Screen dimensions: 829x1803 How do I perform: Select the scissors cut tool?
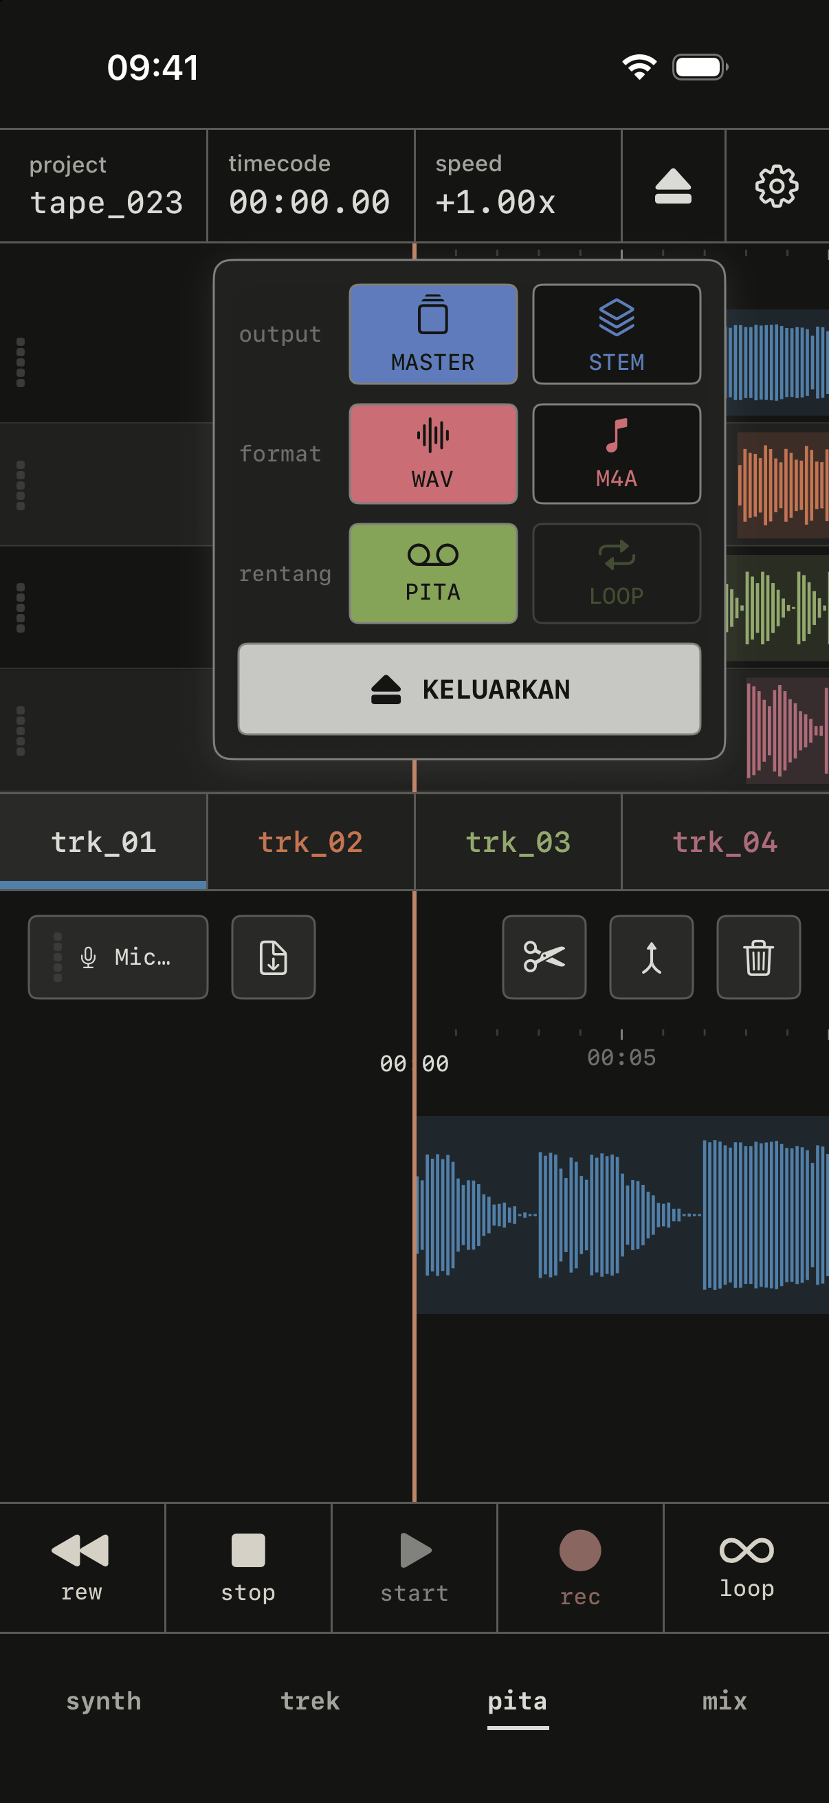(544, 957)
